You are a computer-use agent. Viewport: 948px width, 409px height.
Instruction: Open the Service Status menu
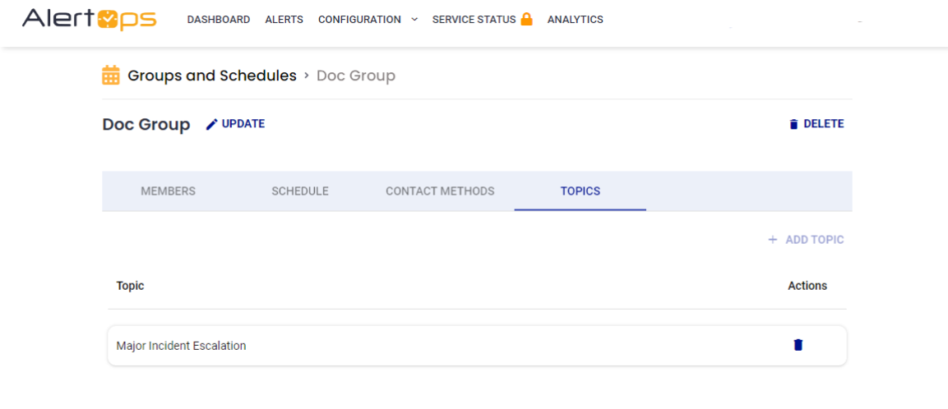[x=474, y=20]
